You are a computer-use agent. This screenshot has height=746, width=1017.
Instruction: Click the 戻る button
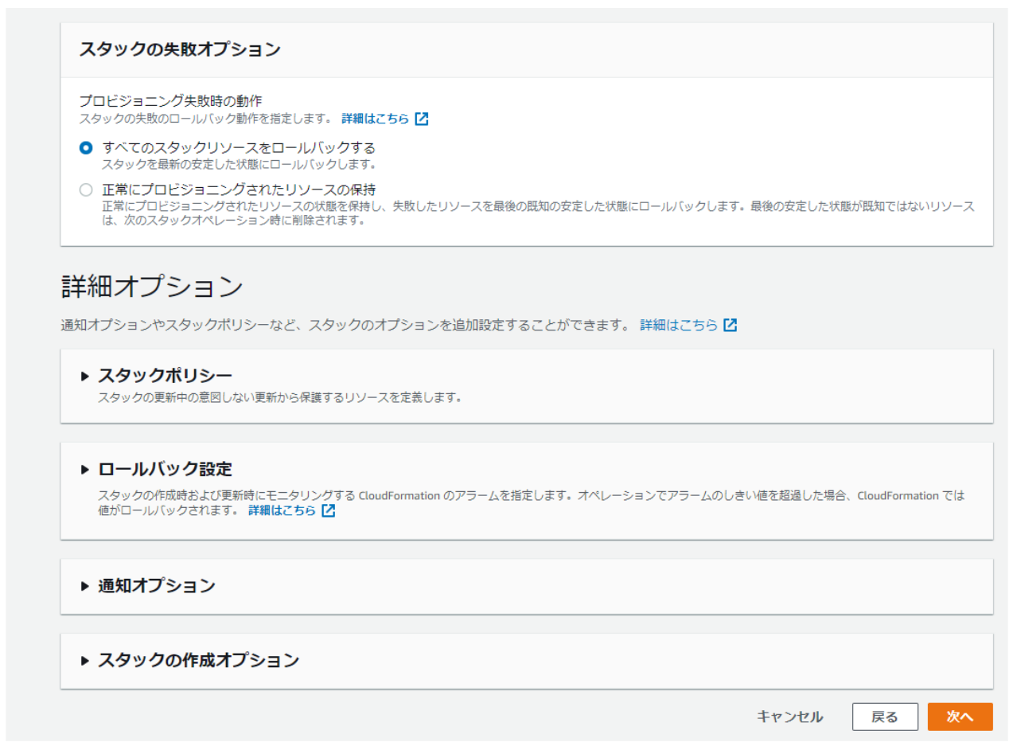tap(885, 717)
